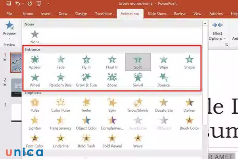Pick the Bounce entrance animation

click(x=163, y=79)
